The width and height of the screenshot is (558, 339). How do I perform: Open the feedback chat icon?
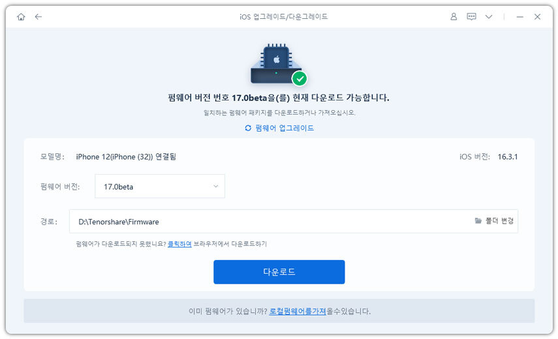(471, 17)
